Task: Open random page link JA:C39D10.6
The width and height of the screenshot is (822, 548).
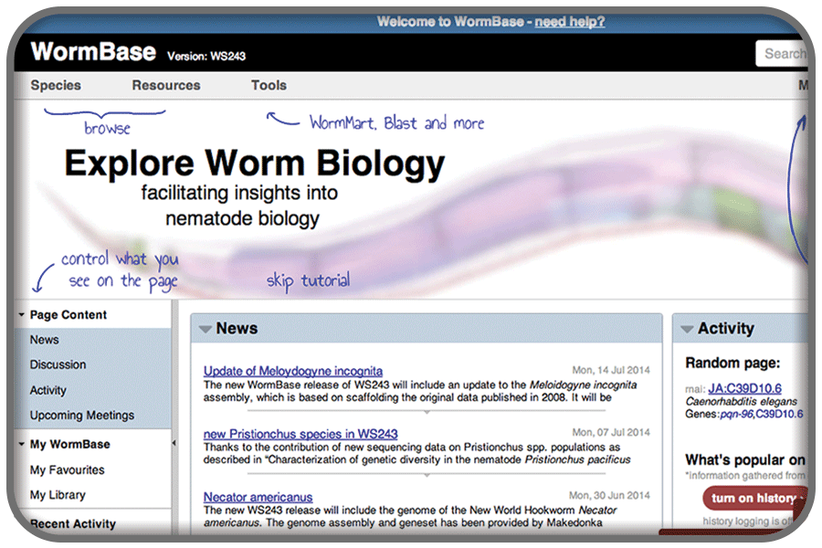Action: (744, 388)
